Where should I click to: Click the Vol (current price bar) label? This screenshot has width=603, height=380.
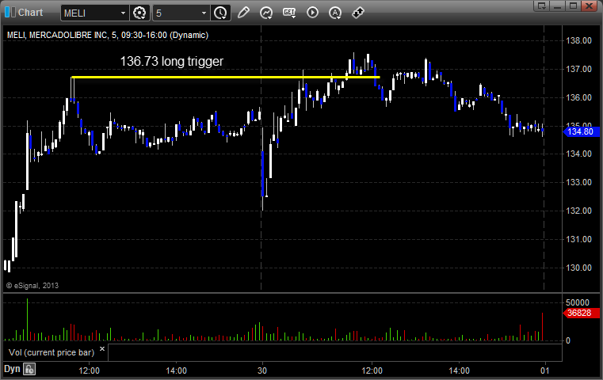pyautogui.click(x=52, y=352)
